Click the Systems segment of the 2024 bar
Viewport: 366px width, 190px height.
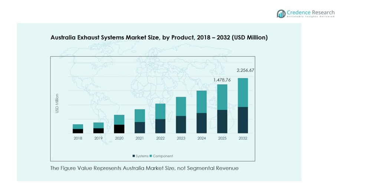(x=201, y=123)
